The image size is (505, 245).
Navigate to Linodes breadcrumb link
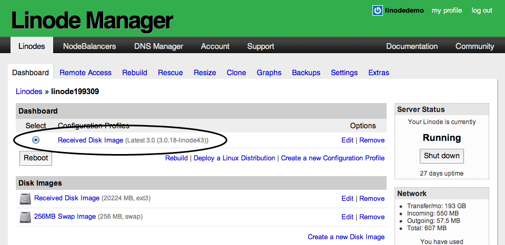click(29, 91)
